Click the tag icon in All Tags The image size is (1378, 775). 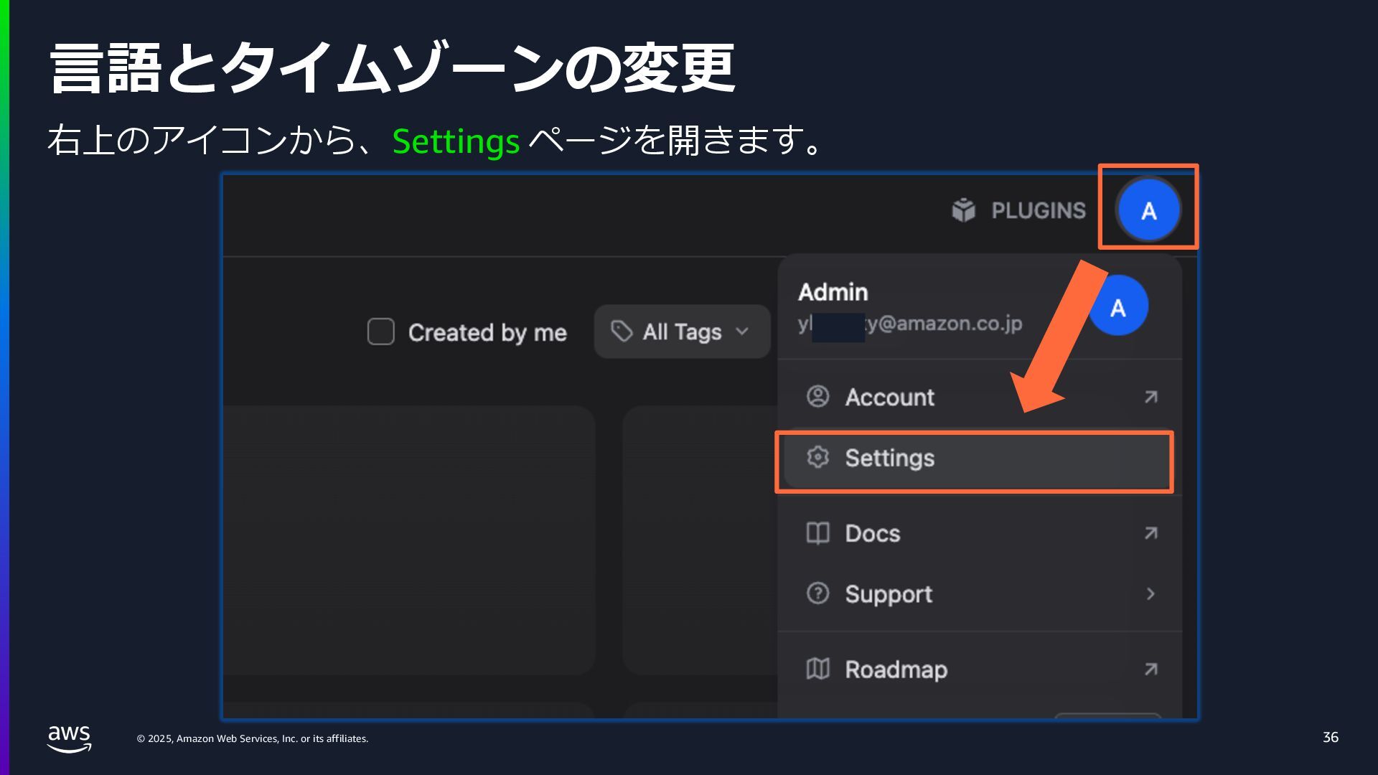coord(621,332)
